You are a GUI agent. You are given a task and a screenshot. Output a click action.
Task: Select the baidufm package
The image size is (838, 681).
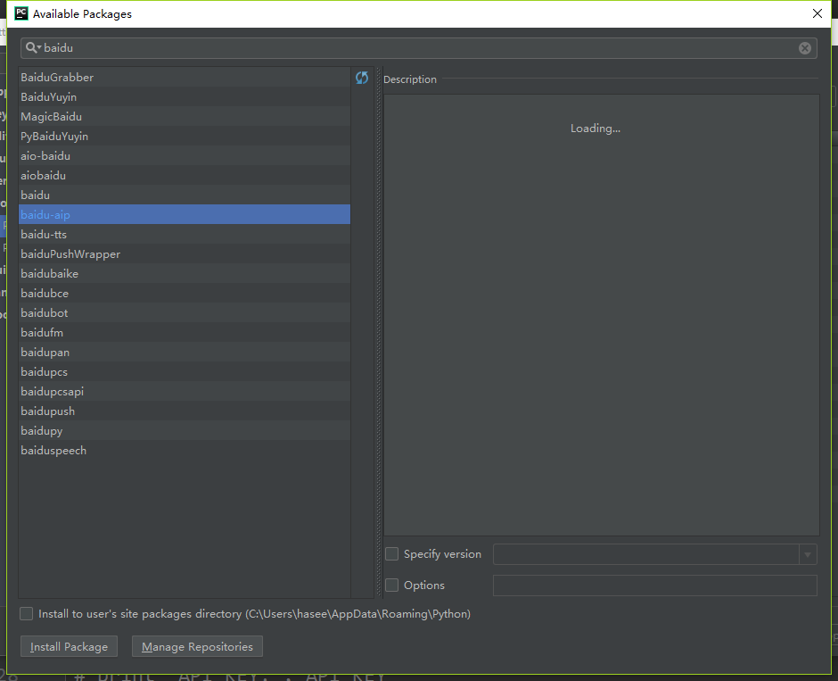(x=185, y=332)
